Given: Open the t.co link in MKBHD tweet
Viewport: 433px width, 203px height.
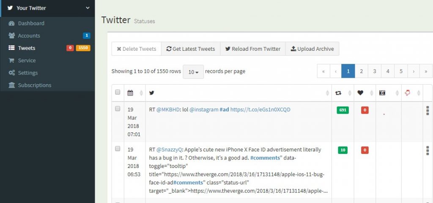Looking at the screenshot, I should [260, 110].
